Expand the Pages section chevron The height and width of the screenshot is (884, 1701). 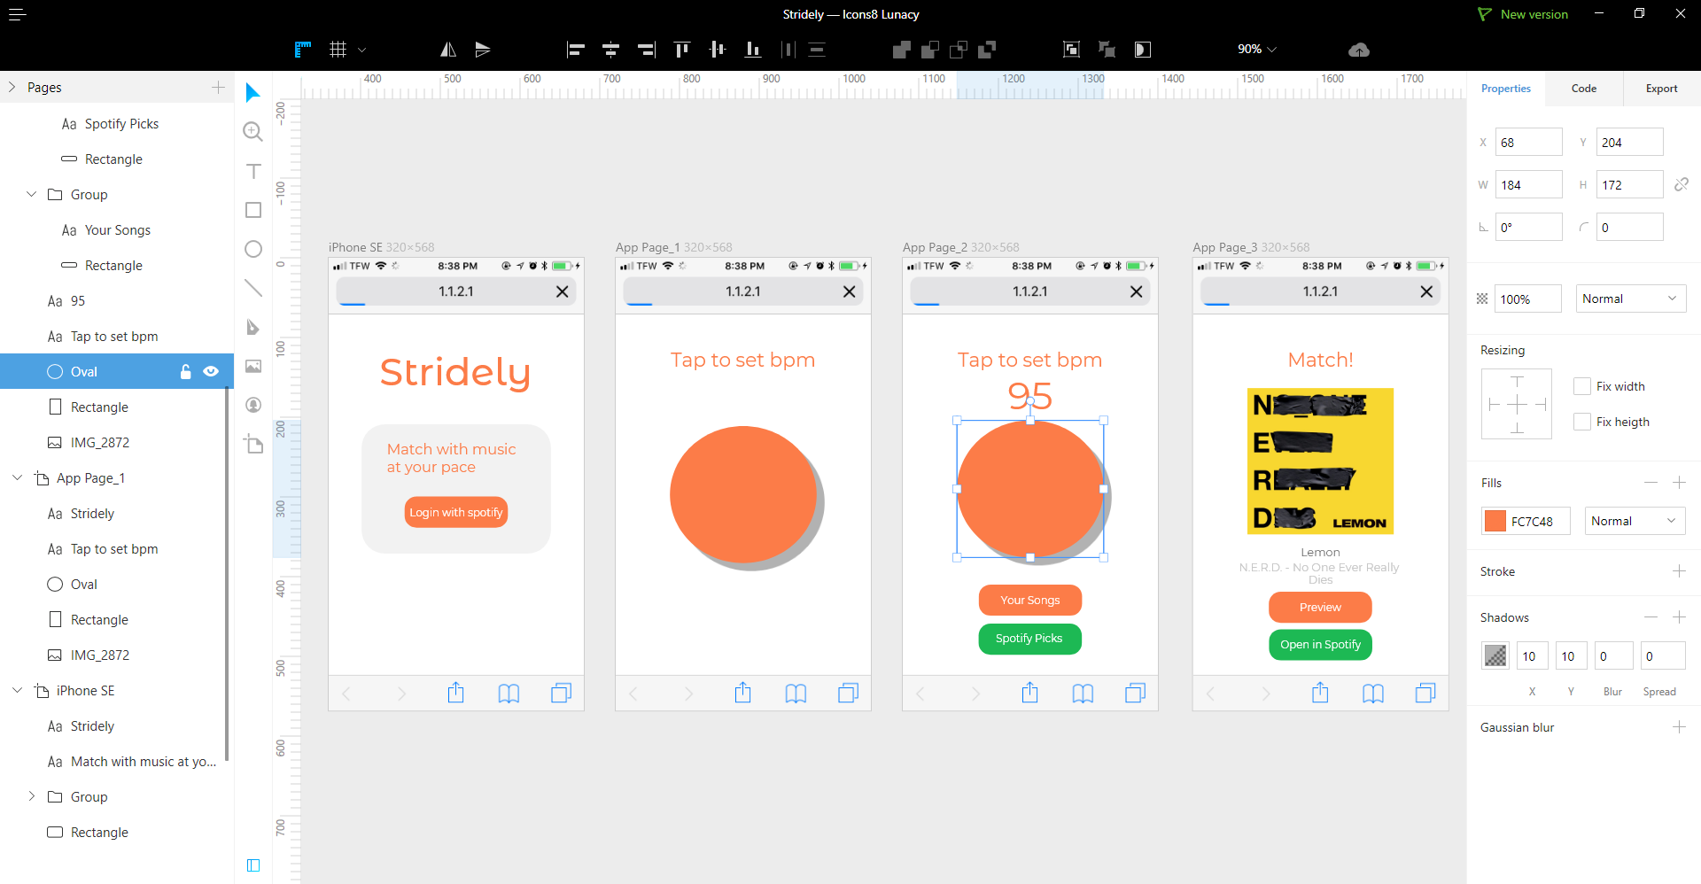12,87
